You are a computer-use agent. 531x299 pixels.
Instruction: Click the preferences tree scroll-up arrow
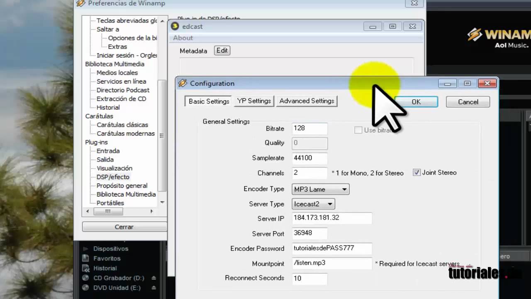coord(162,21)
